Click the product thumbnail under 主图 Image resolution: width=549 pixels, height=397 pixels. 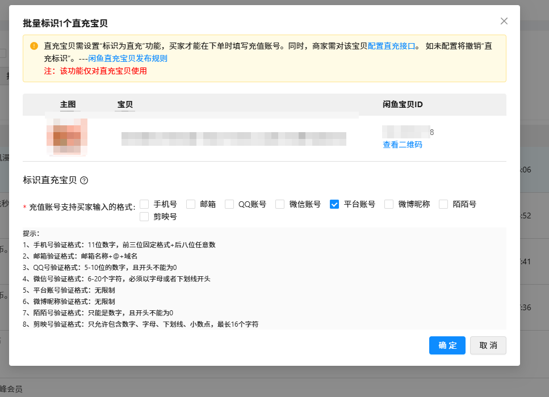tap(68, 137)
